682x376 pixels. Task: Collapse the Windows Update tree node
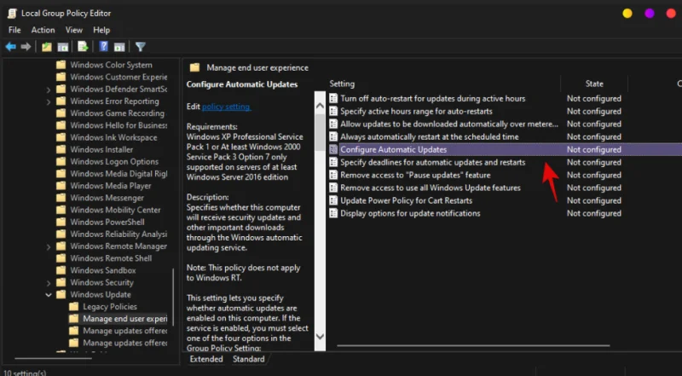[48, 295]
